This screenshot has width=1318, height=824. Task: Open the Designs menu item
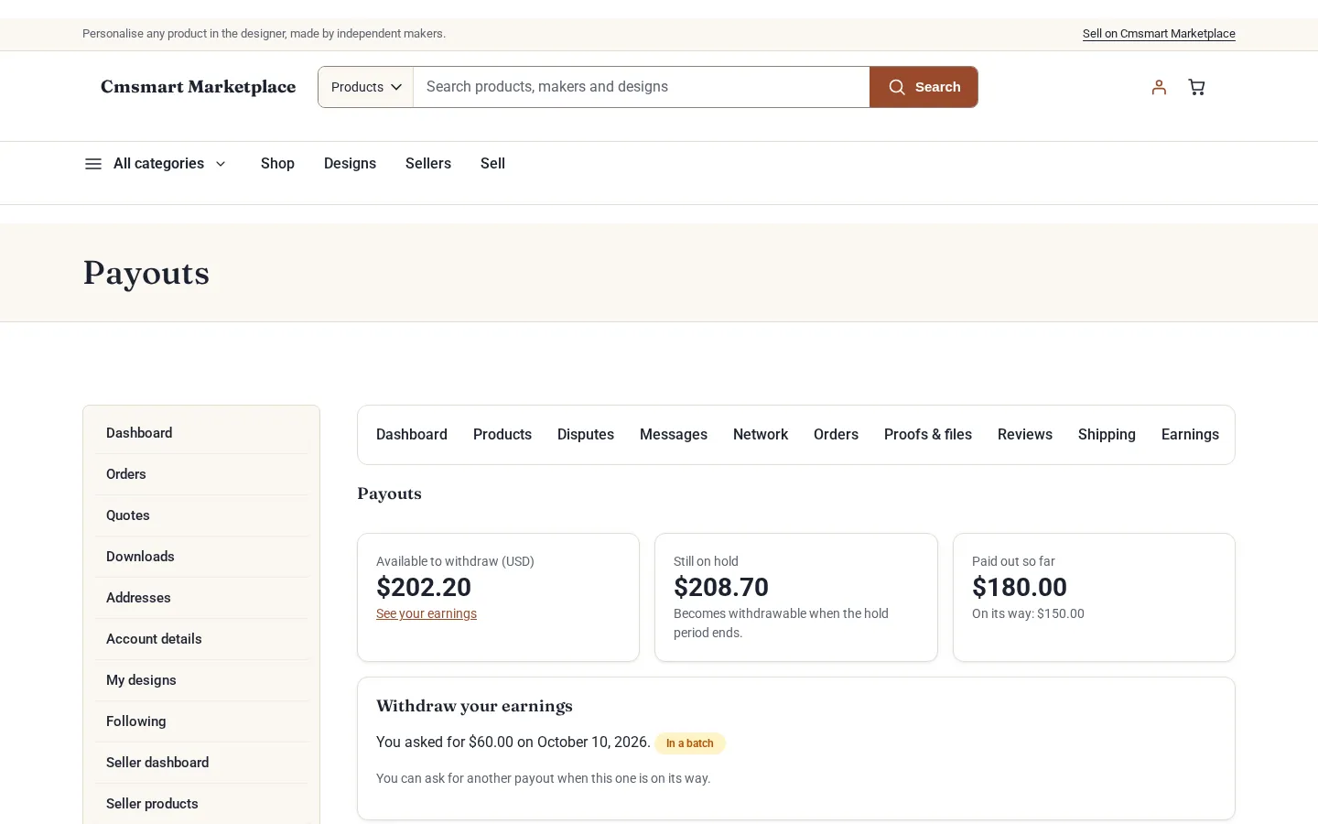[350, 164]
